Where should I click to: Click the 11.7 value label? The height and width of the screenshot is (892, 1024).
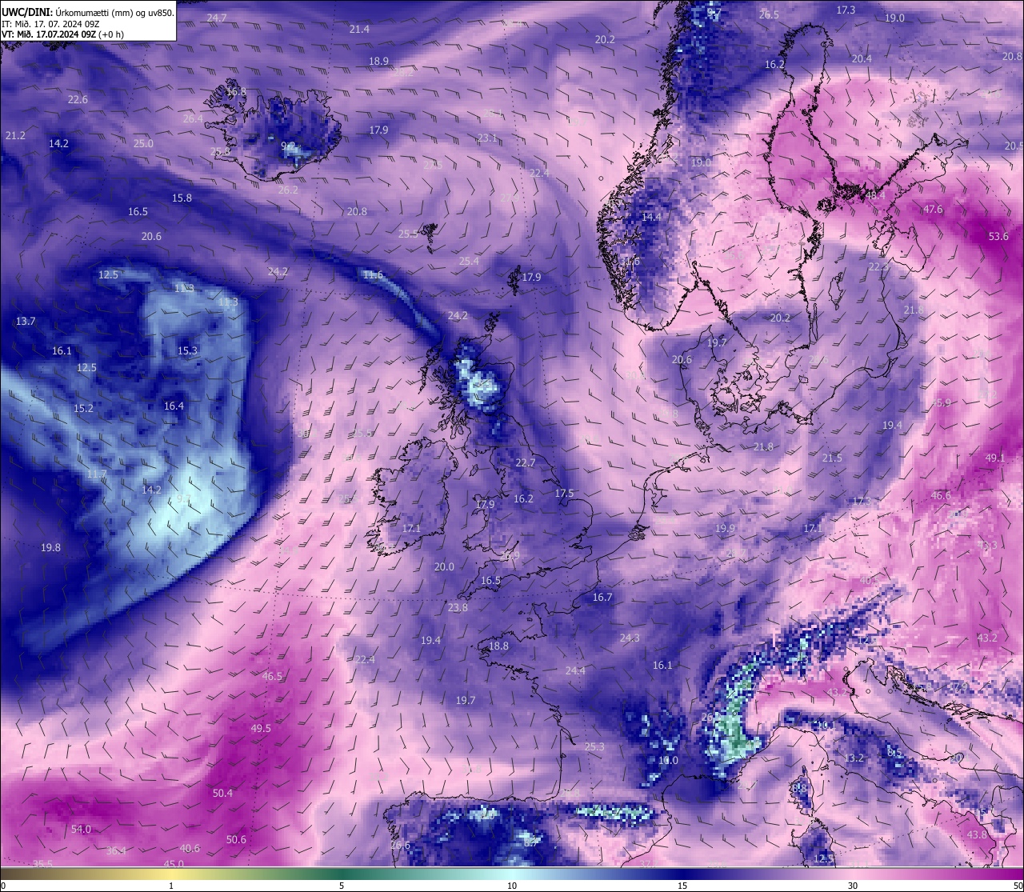pos(97,474)
